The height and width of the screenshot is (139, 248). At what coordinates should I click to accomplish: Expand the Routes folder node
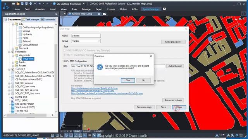(13, 66)
